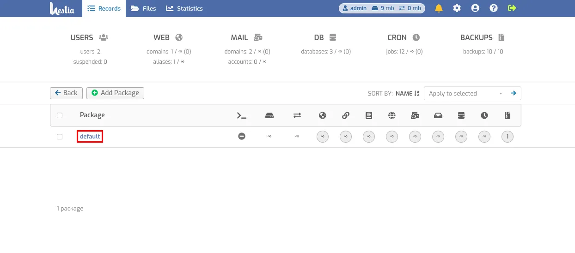Click the mail accounts inbox column icon
This screenshot has width=575, height=253.
[x=438, y=115]
